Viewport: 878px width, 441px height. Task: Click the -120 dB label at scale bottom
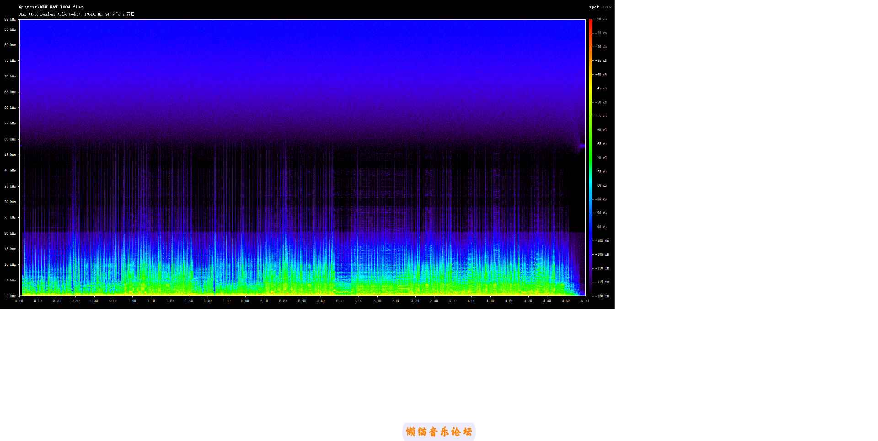pyautogui.click(x=601, y=296)
